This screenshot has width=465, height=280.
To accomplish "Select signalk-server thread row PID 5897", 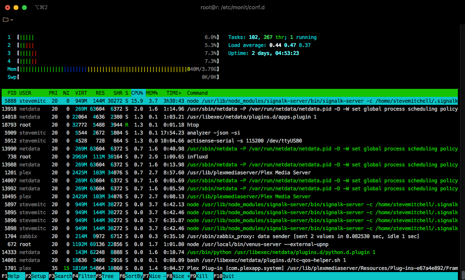I will pyautogui.click(x=230, y=205).
